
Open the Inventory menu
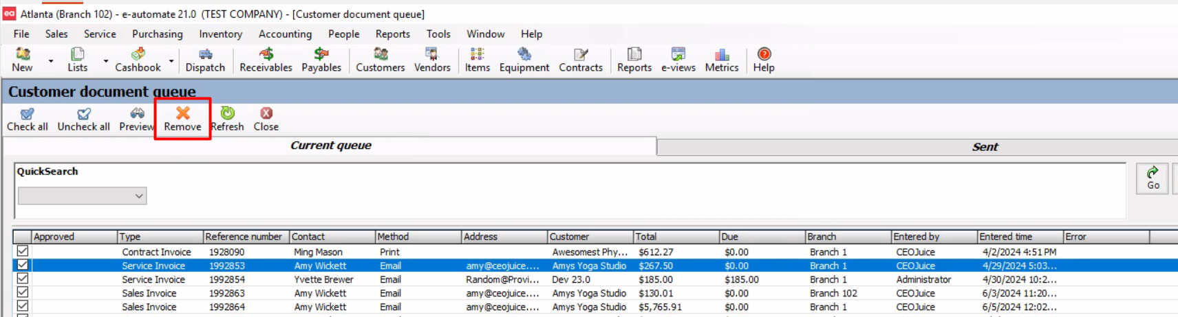tap(221, 34)
